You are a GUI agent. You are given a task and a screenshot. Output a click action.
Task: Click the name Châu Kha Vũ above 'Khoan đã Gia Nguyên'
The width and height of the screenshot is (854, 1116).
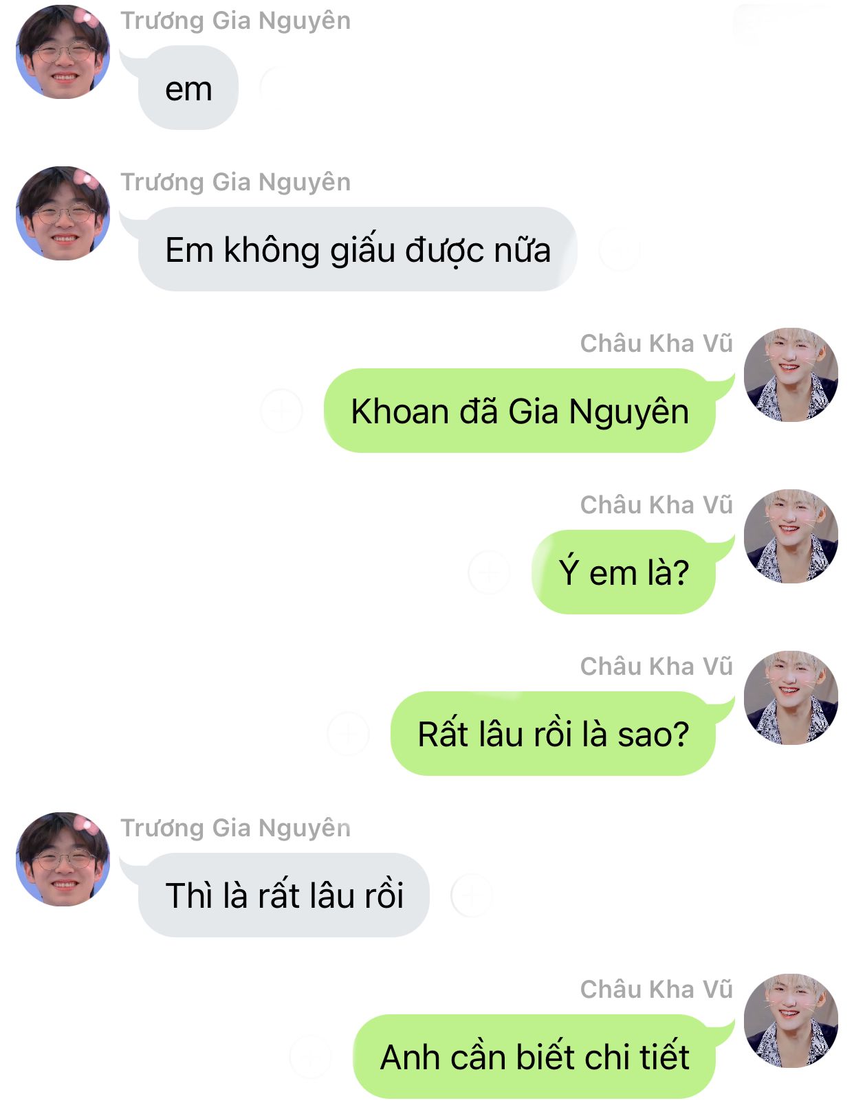coord(657,343)
